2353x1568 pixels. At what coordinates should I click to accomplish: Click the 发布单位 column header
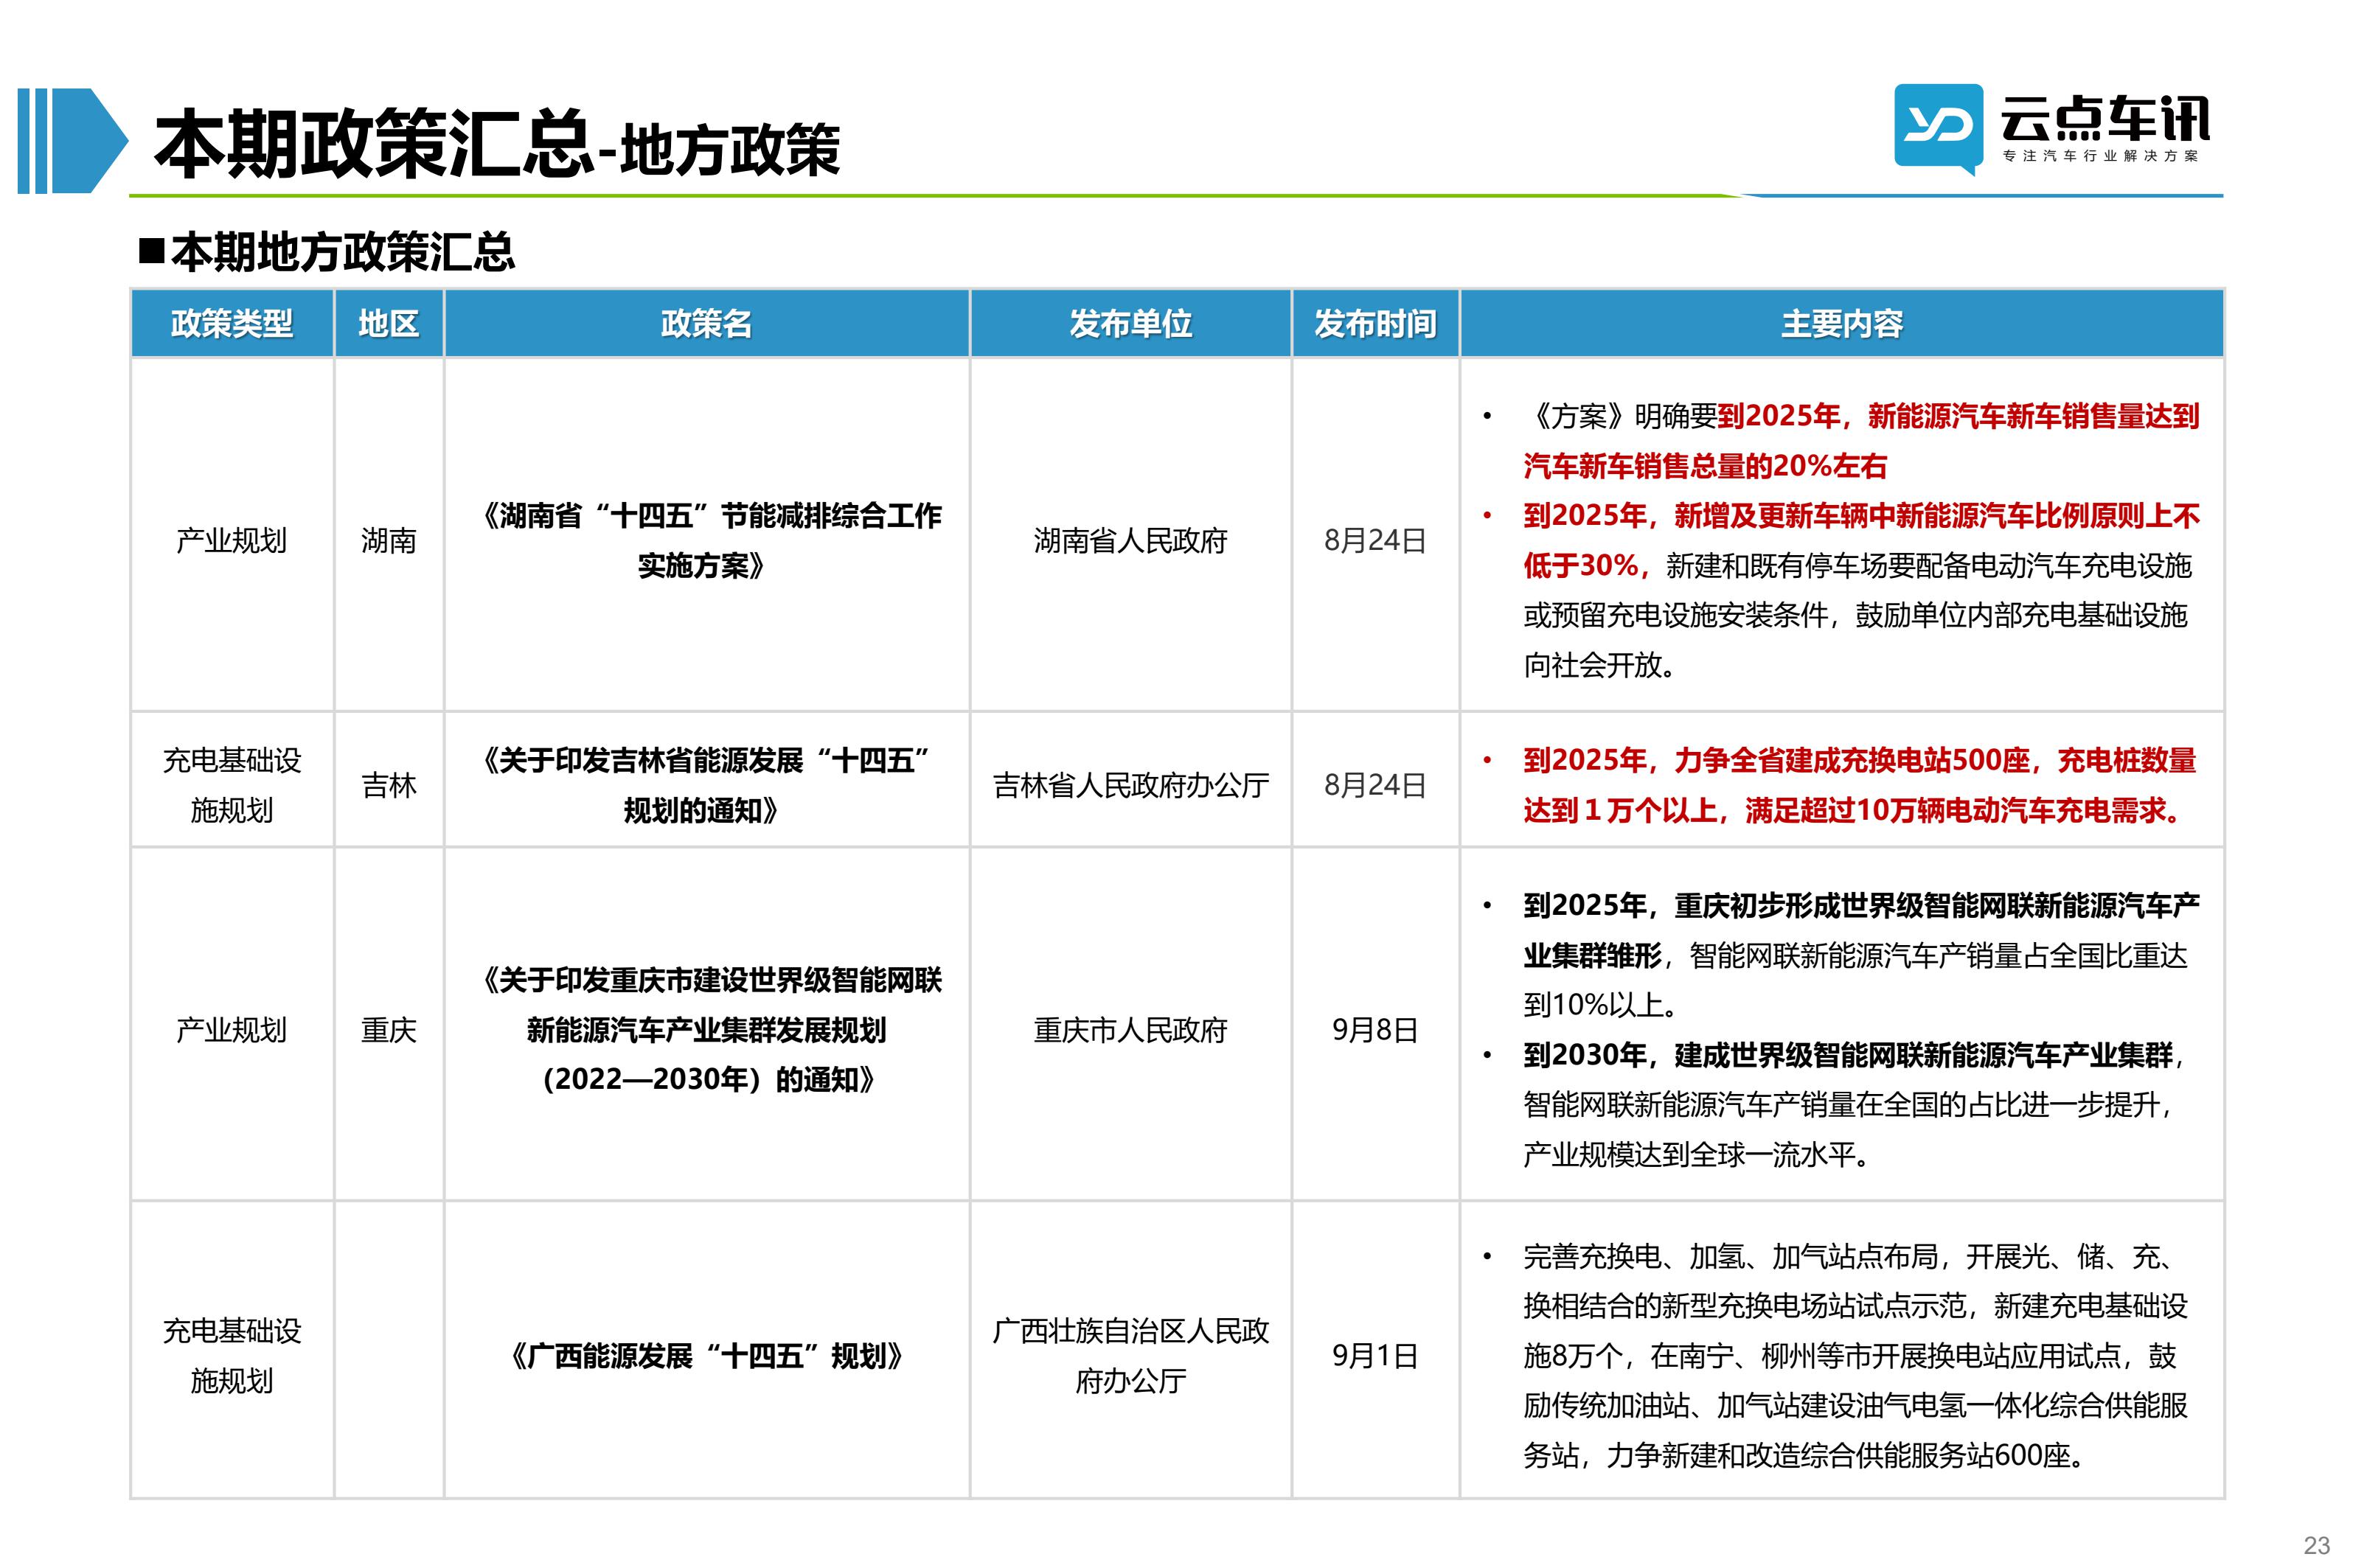pyautogui.click(x=1130, y=323)
